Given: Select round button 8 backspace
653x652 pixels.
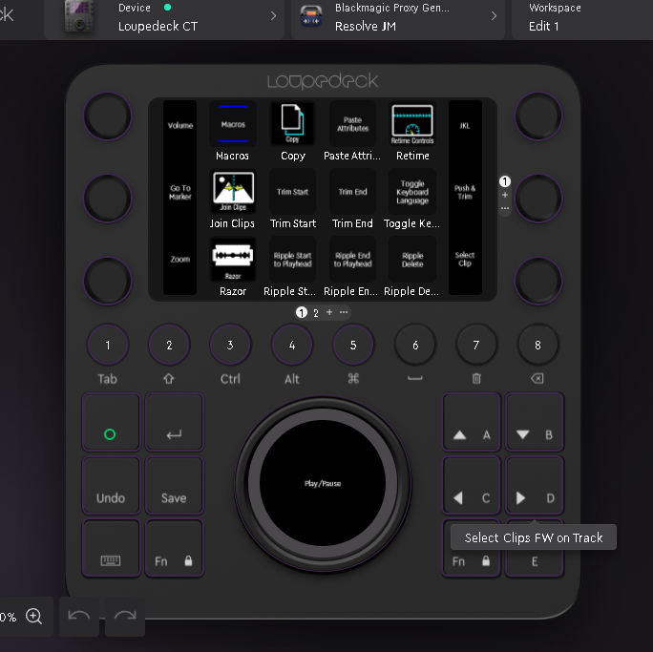Looking at the screenshot, I should [537, 346].
